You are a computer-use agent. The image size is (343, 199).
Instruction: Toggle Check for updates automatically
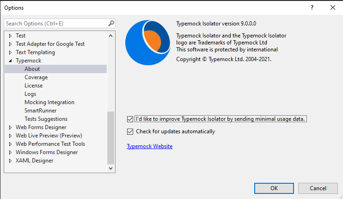pos(130,131)
